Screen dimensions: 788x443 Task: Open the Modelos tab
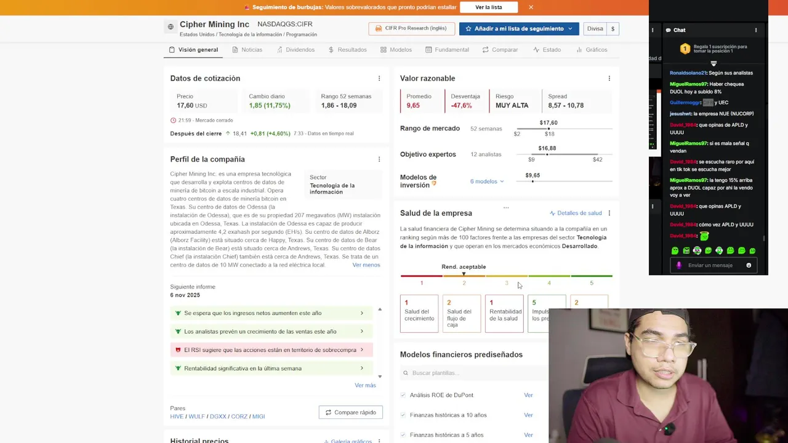pyautogui.click(x=396, y=50)
